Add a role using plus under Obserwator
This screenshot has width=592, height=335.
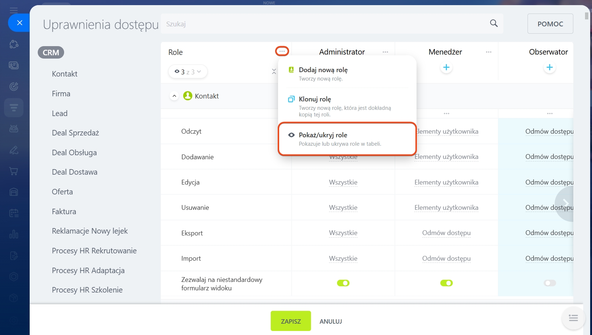550,67
